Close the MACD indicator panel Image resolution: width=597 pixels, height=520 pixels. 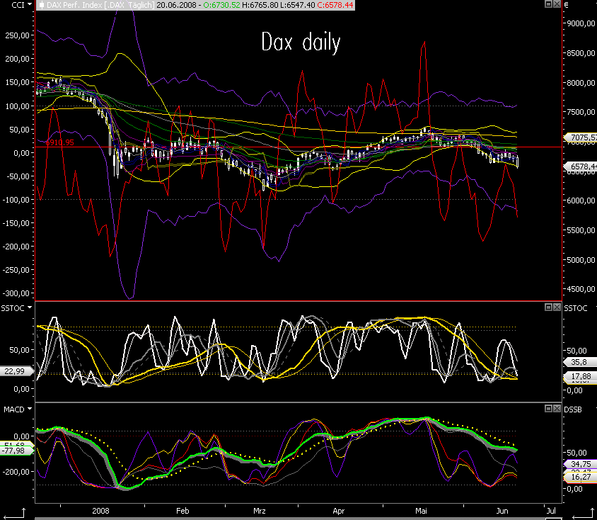pyautogui.click(x=557, y=408)
